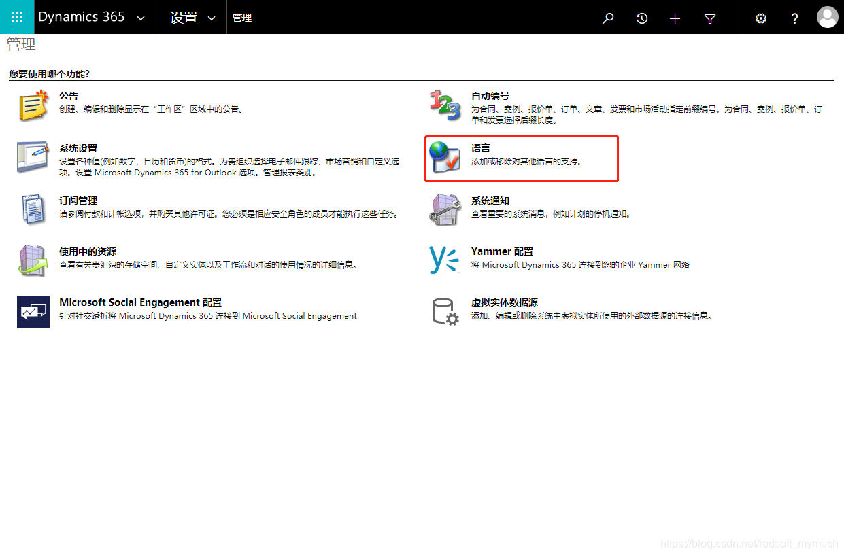This screenshot has height=556, width=844.
Task: Click the 管理 page heading
Action: pyautogui.click(x=21, y=45)
